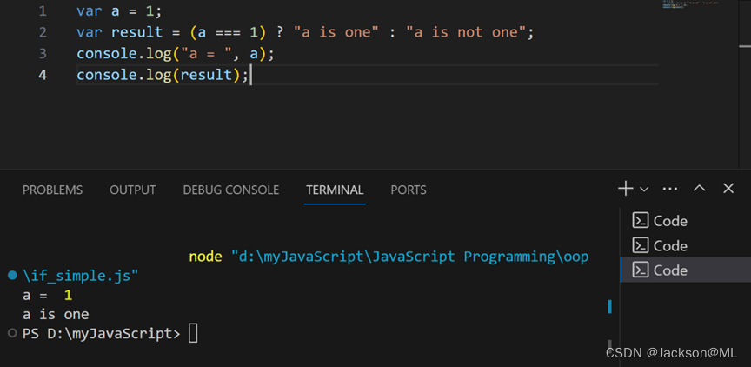Viewport: 751px width, 367px height.
Task: Focus the terminal cursor after PS D:\myJavaScript>
Action: coord(193,333)
